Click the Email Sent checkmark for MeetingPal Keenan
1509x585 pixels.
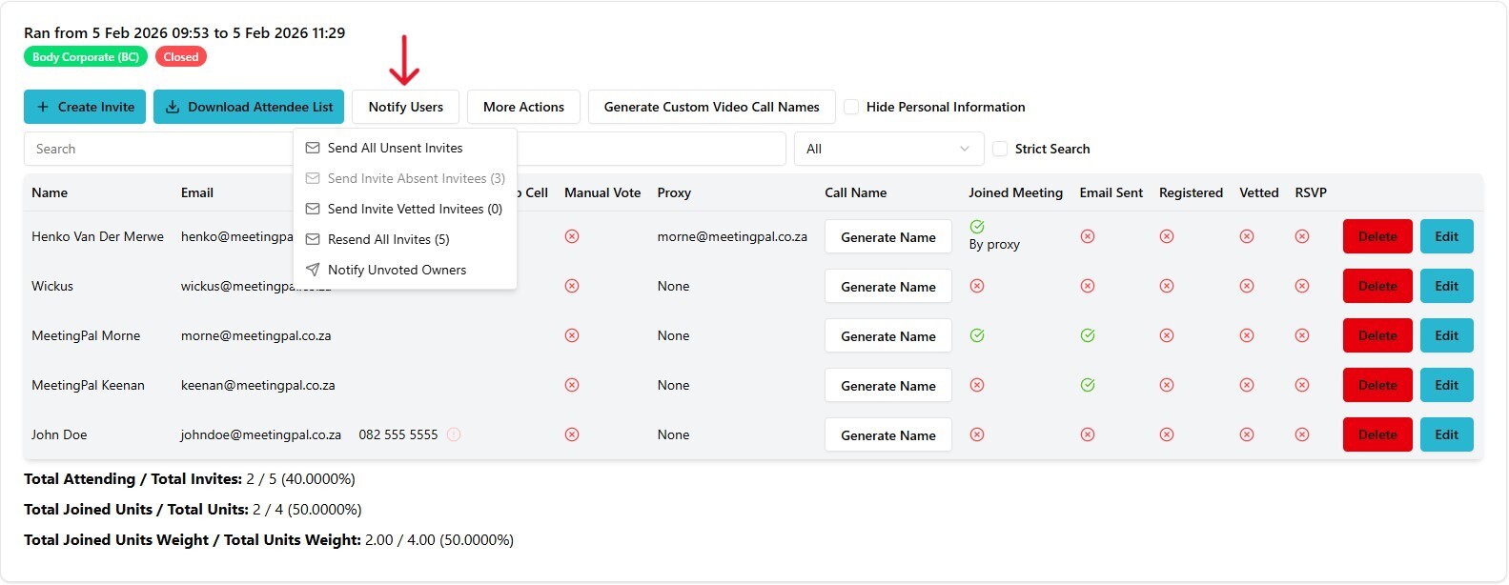pos(1088,385)
